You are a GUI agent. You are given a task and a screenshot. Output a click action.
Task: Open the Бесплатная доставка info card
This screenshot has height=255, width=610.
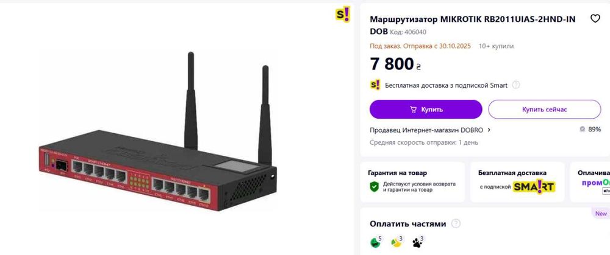tap(517, 182)
